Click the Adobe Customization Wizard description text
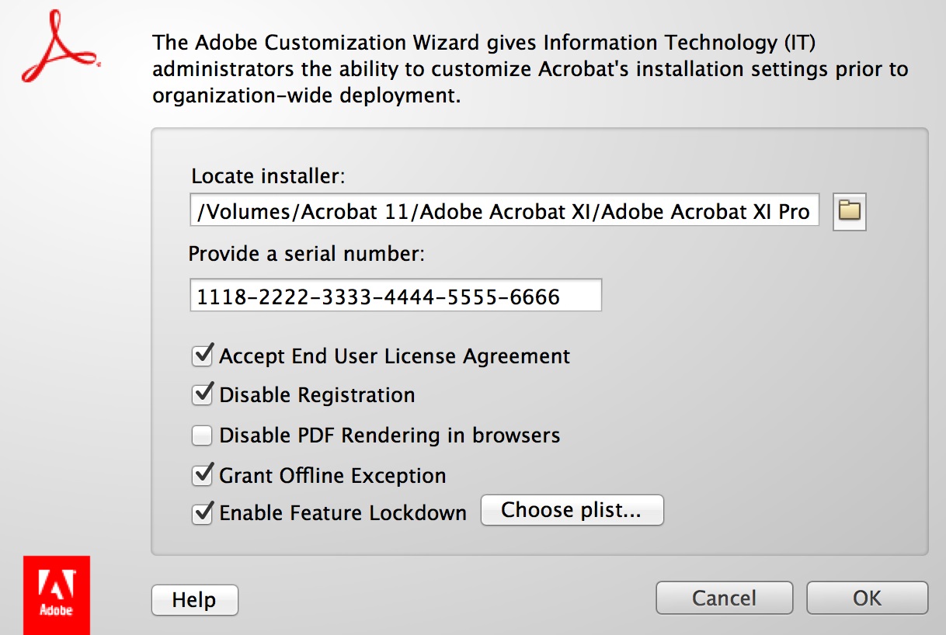Image resolution: width=946 pixels, height=635 pixels. (x=530, y=69)
